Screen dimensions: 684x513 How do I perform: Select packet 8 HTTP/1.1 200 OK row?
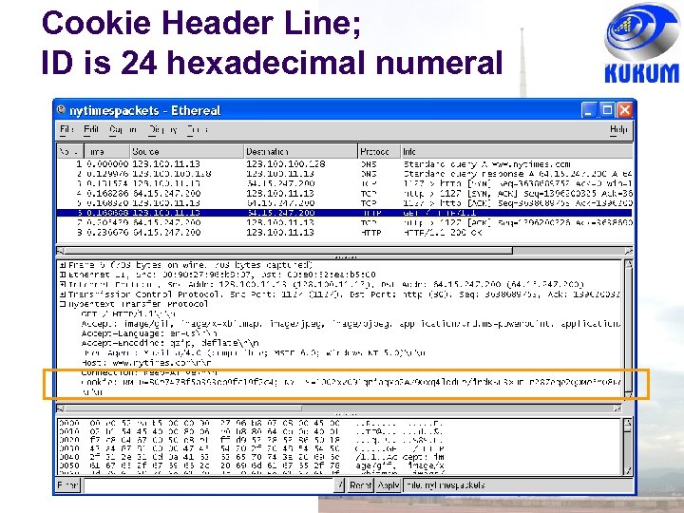tap(344, 233)
